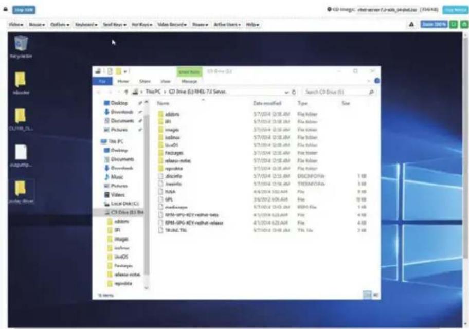Open the Options dropdown menu
The width and height of the screenshot is (469, 329).
pos(60,25)
